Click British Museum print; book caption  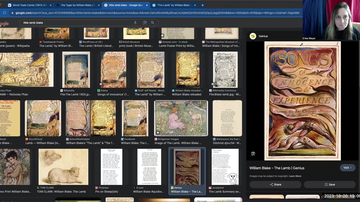pos(136,46)
